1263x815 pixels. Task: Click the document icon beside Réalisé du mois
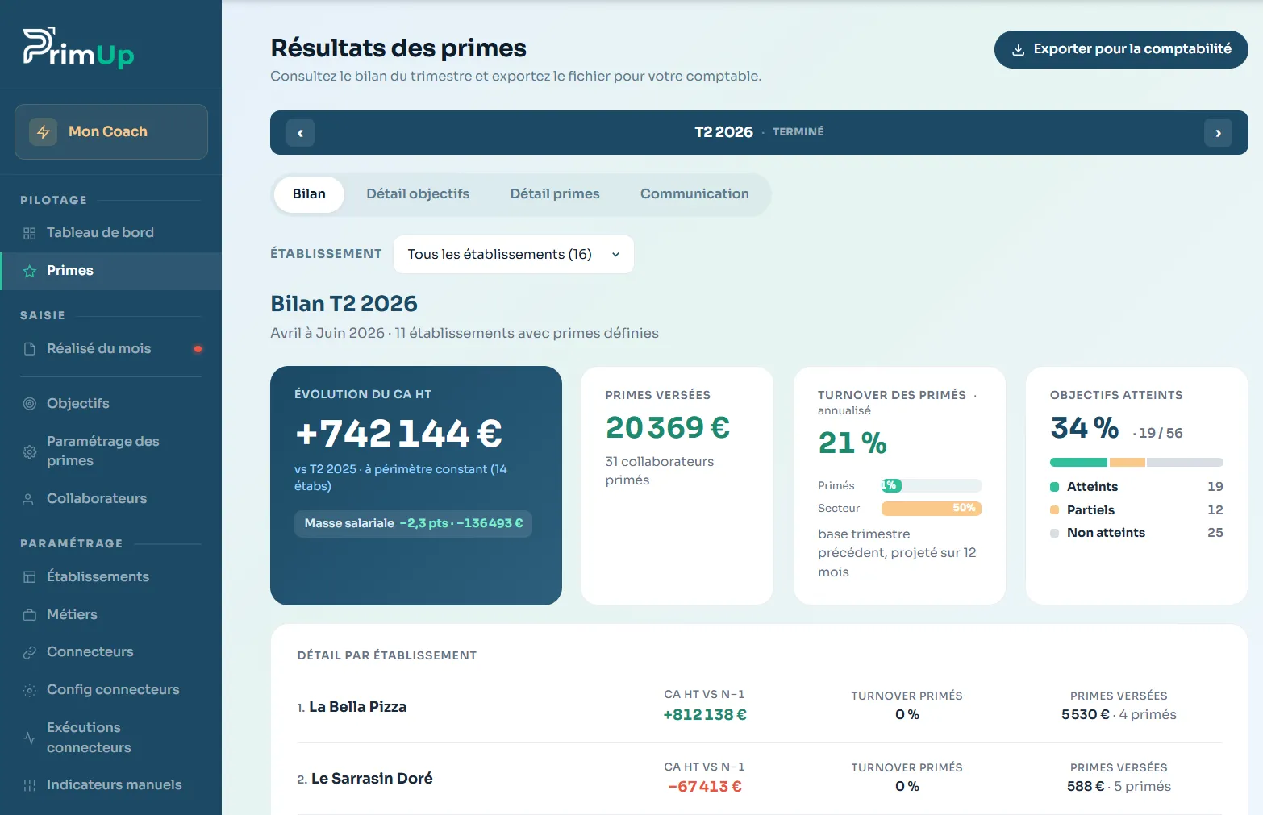(30, 349)
